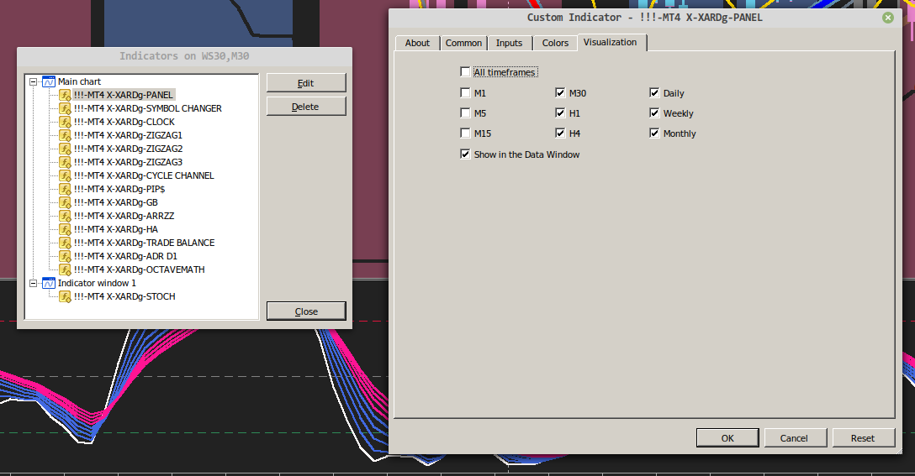The image size is (915, 476).
Task: Select !!!-MT4 X-XARDg-ZIGZAG2 row
Action: (x=129, y=149)
